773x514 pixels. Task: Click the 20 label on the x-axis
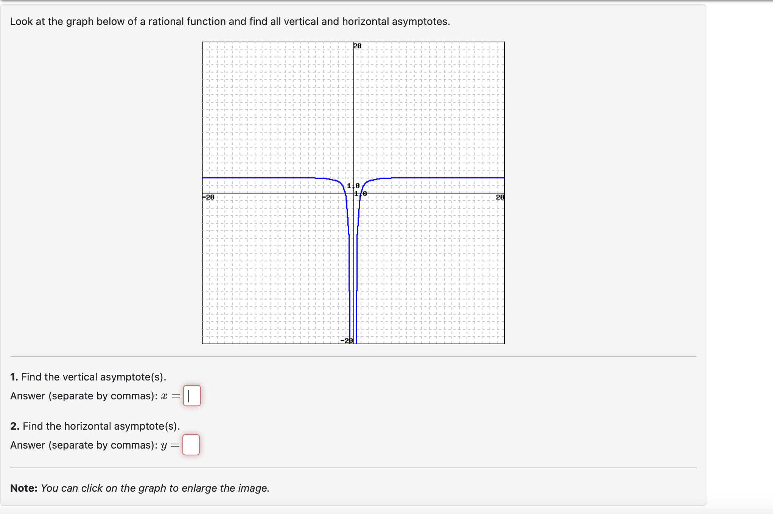tap(499, 197)
